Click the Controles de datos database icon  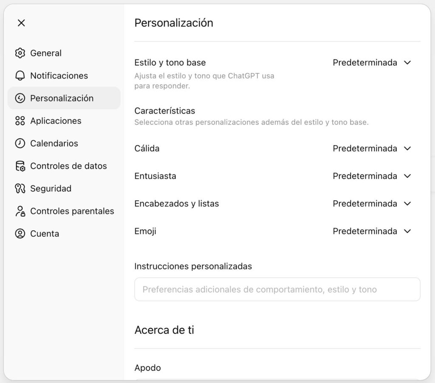tap(20, 166)
